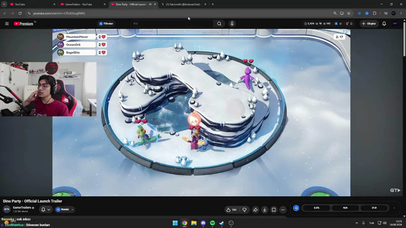406x228 pixels.
Task: Click the Dino Party video player
Action: 201,113
